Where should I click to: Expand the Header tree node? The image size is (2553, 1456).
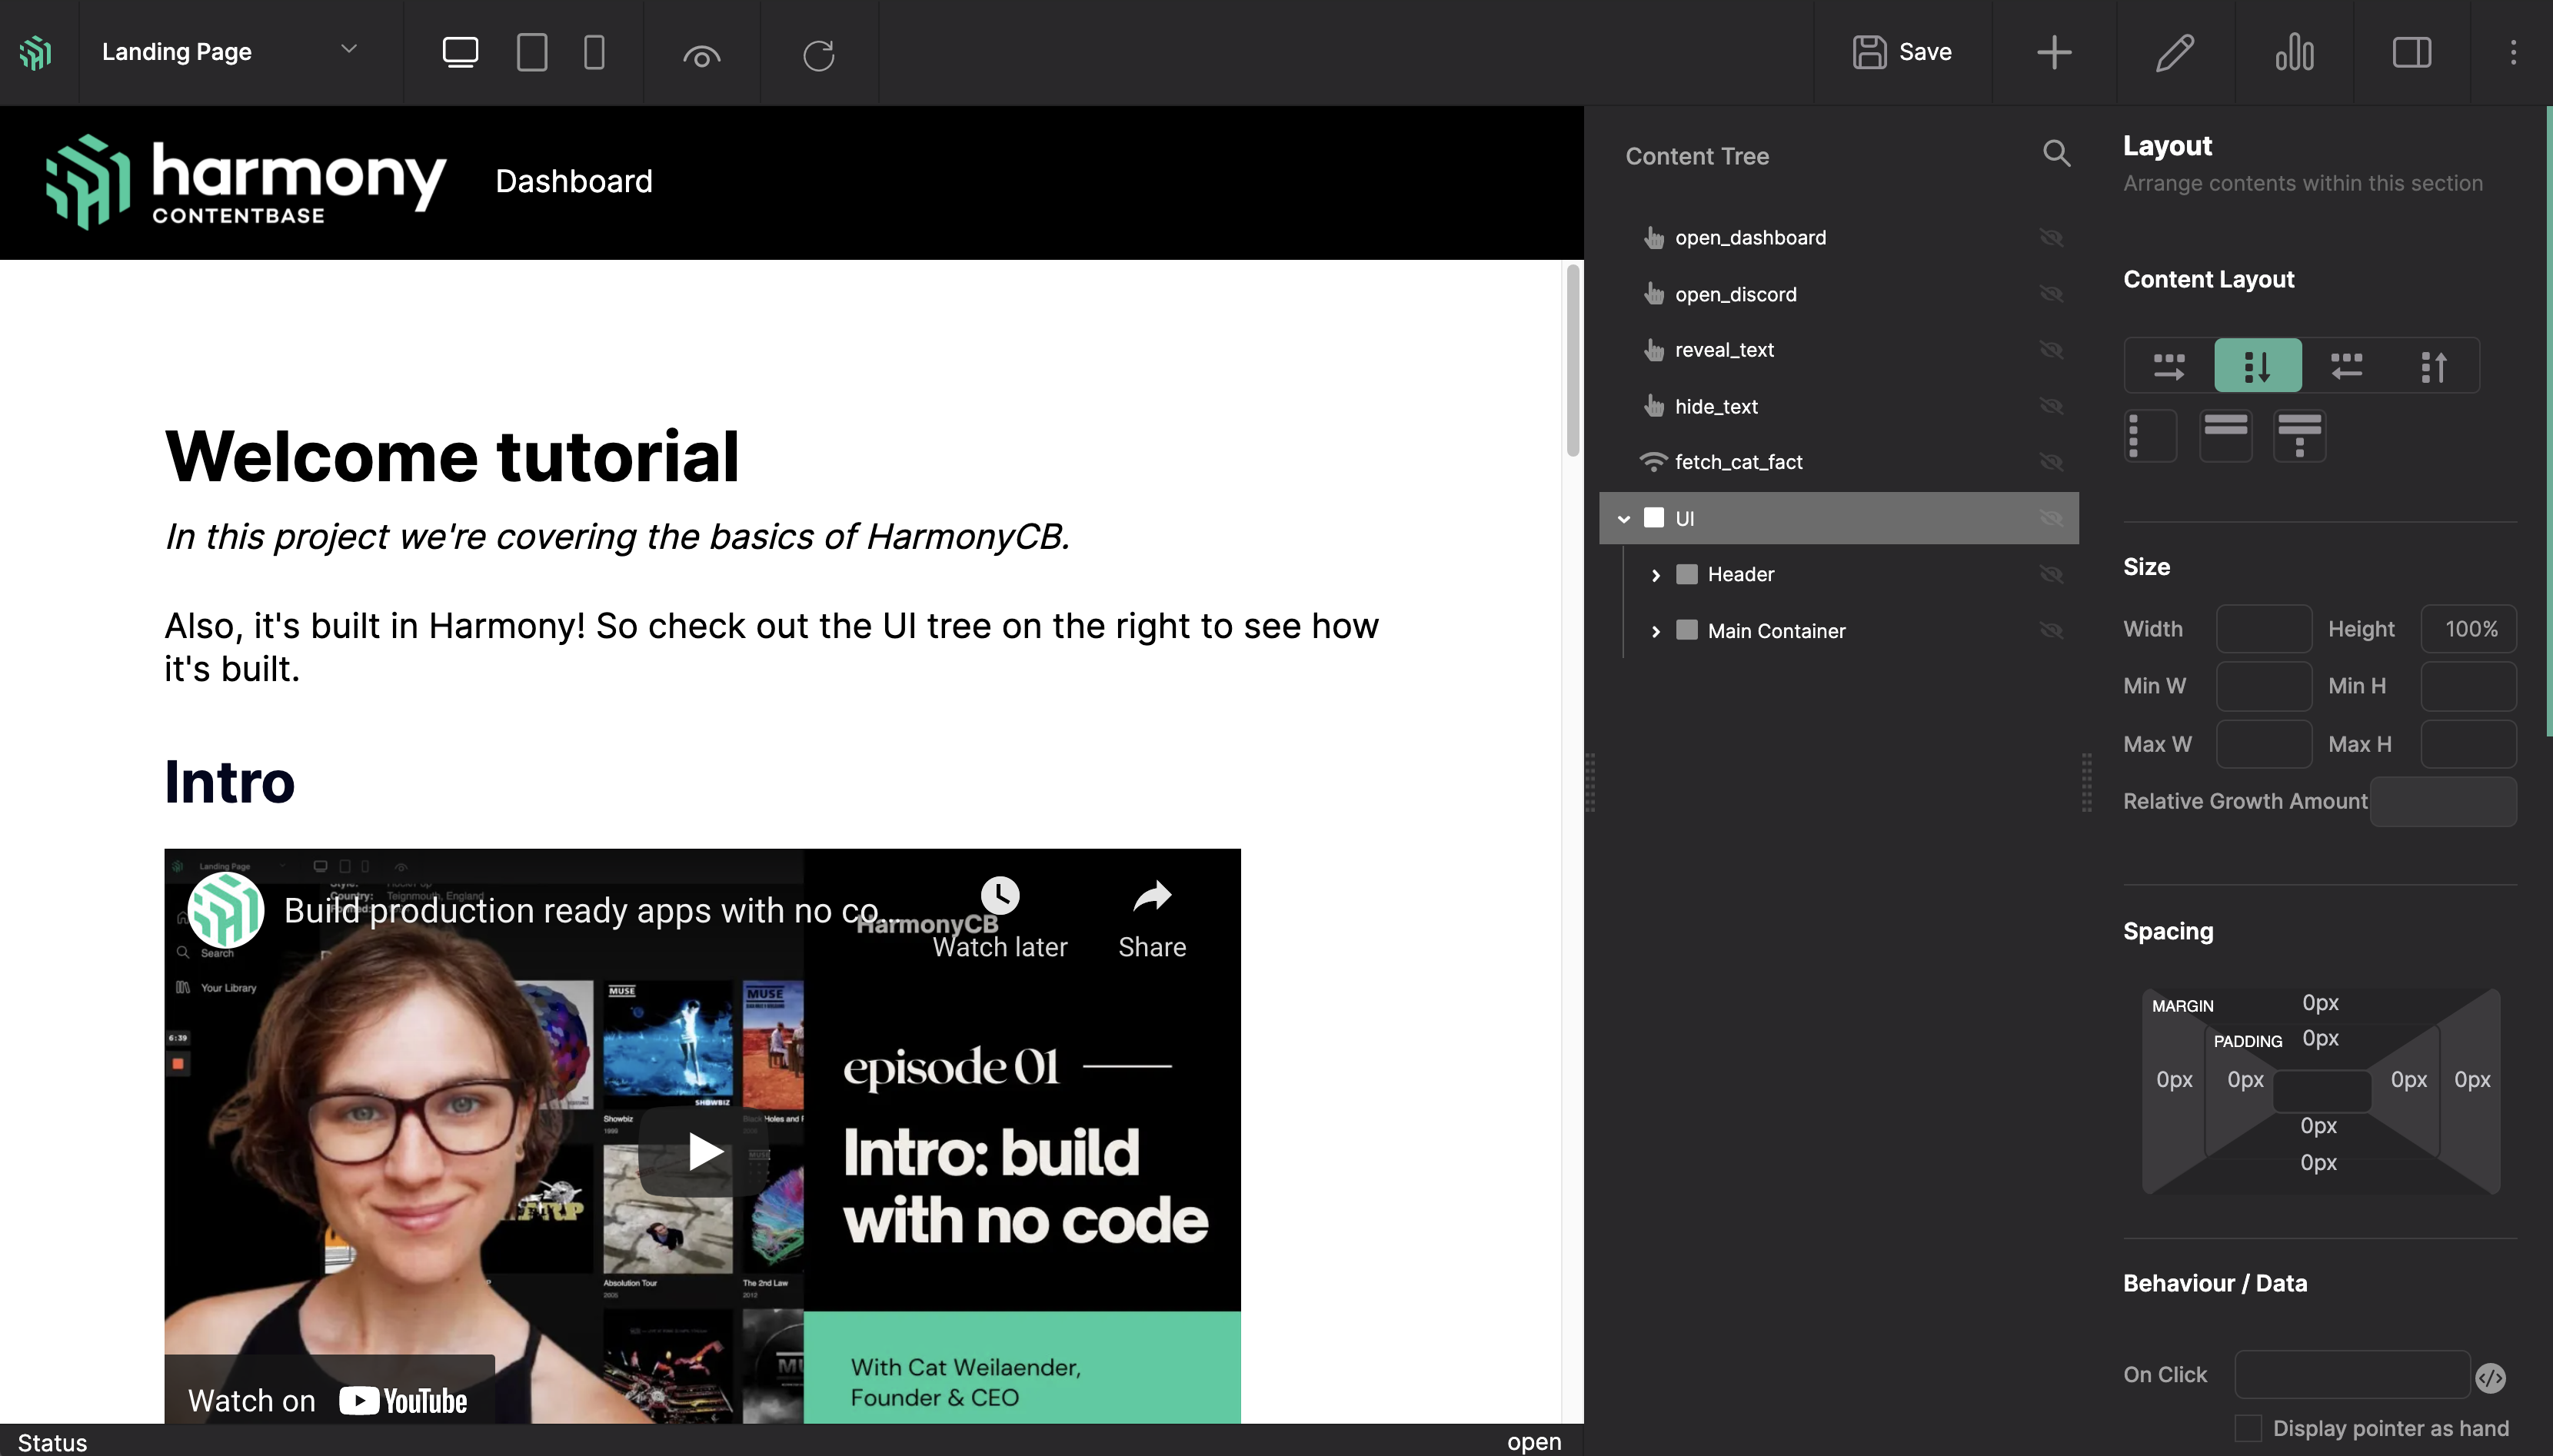pos(1656,575)
